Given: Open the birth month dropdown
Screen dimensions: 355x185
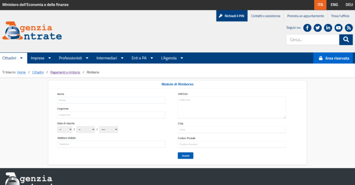Looking at the screenshot, I should point(86,129).
